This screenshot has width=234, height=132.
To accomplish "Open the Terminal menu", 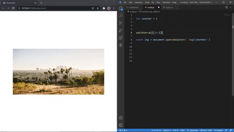I will (x=166, y=3).
